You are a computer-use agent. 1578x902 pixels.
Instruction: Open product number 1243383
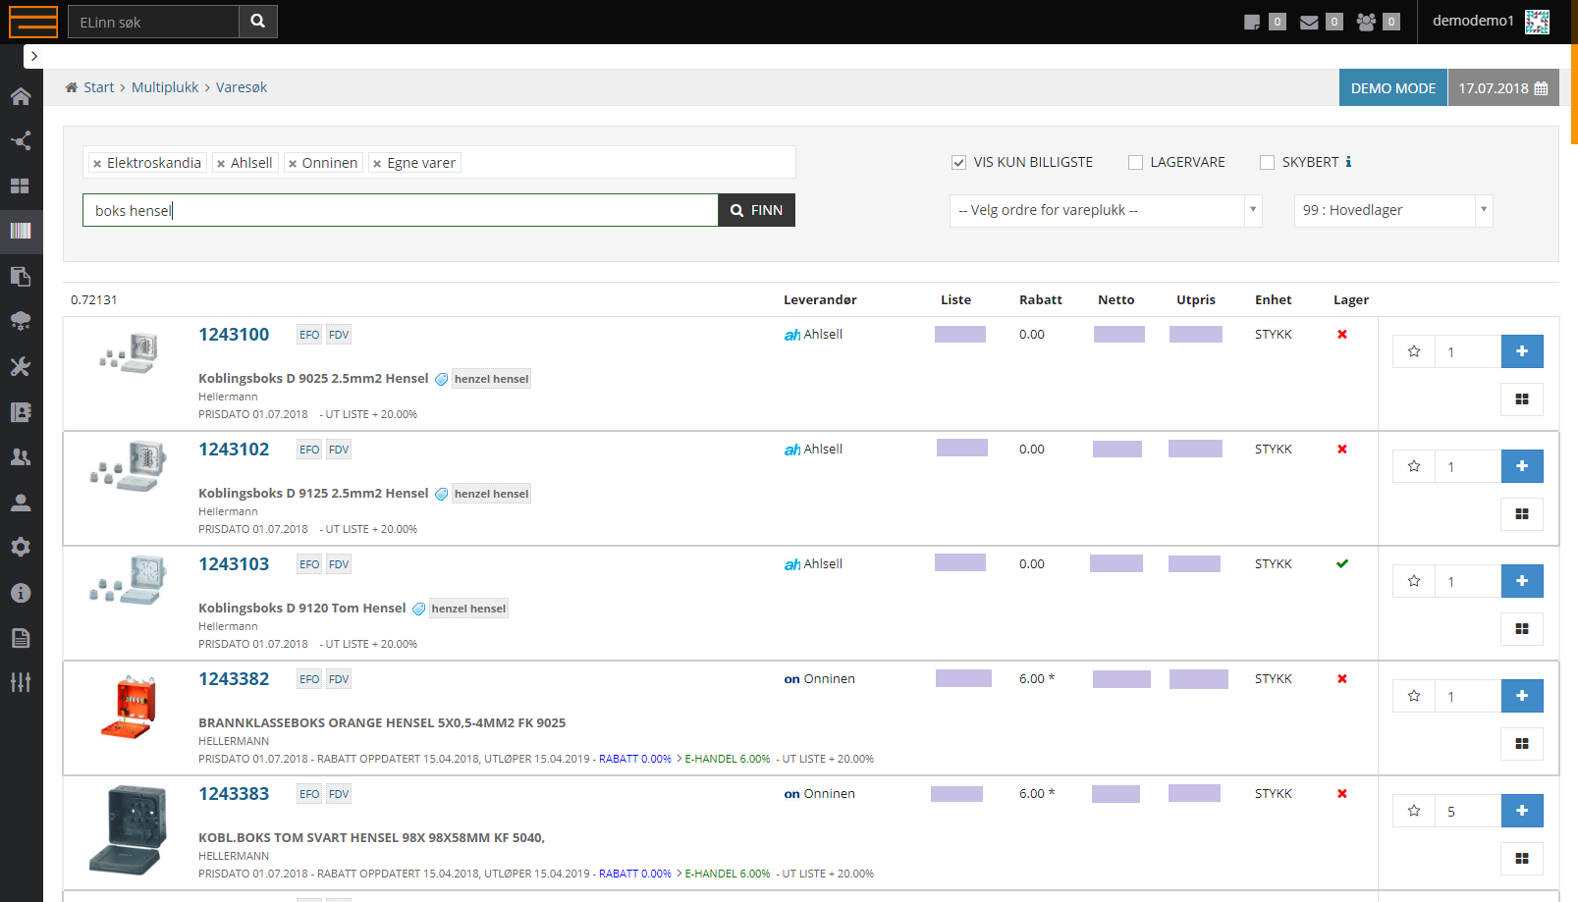(234, 794)
